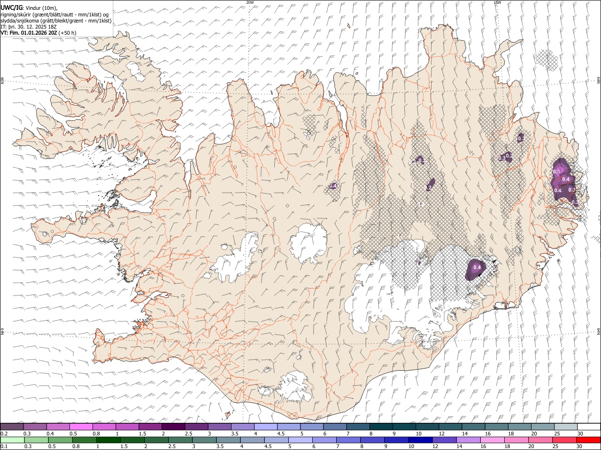Pick the 2 swatch on the green rain scale
The height and width of the screenshot is (450, 601).
(156, 440)
